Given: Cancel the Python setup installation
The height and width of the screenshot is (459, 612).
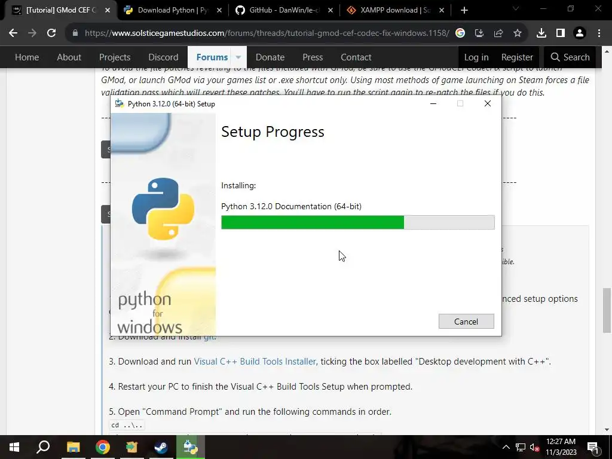Looking at the screenshot, I should click(x=466, y=321).
